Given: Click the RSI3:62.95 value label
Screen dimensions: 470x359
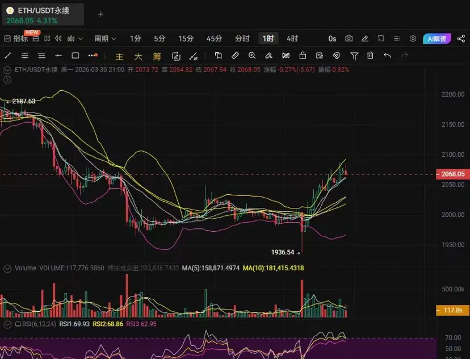Looking at the screenshot, I should point(141,324).
